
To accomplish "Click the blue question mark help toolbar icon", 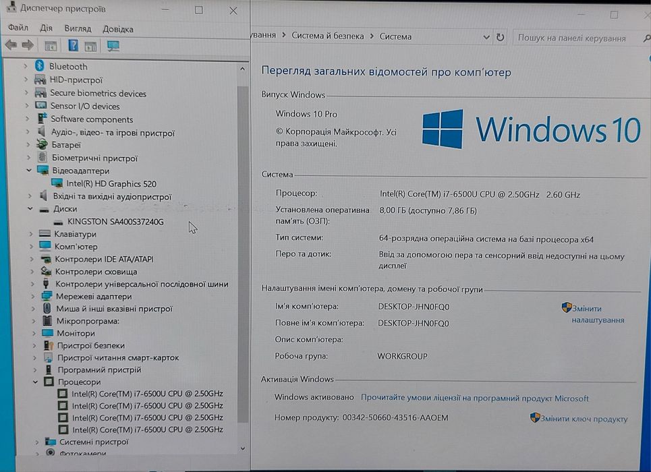I will click(73, 45).
